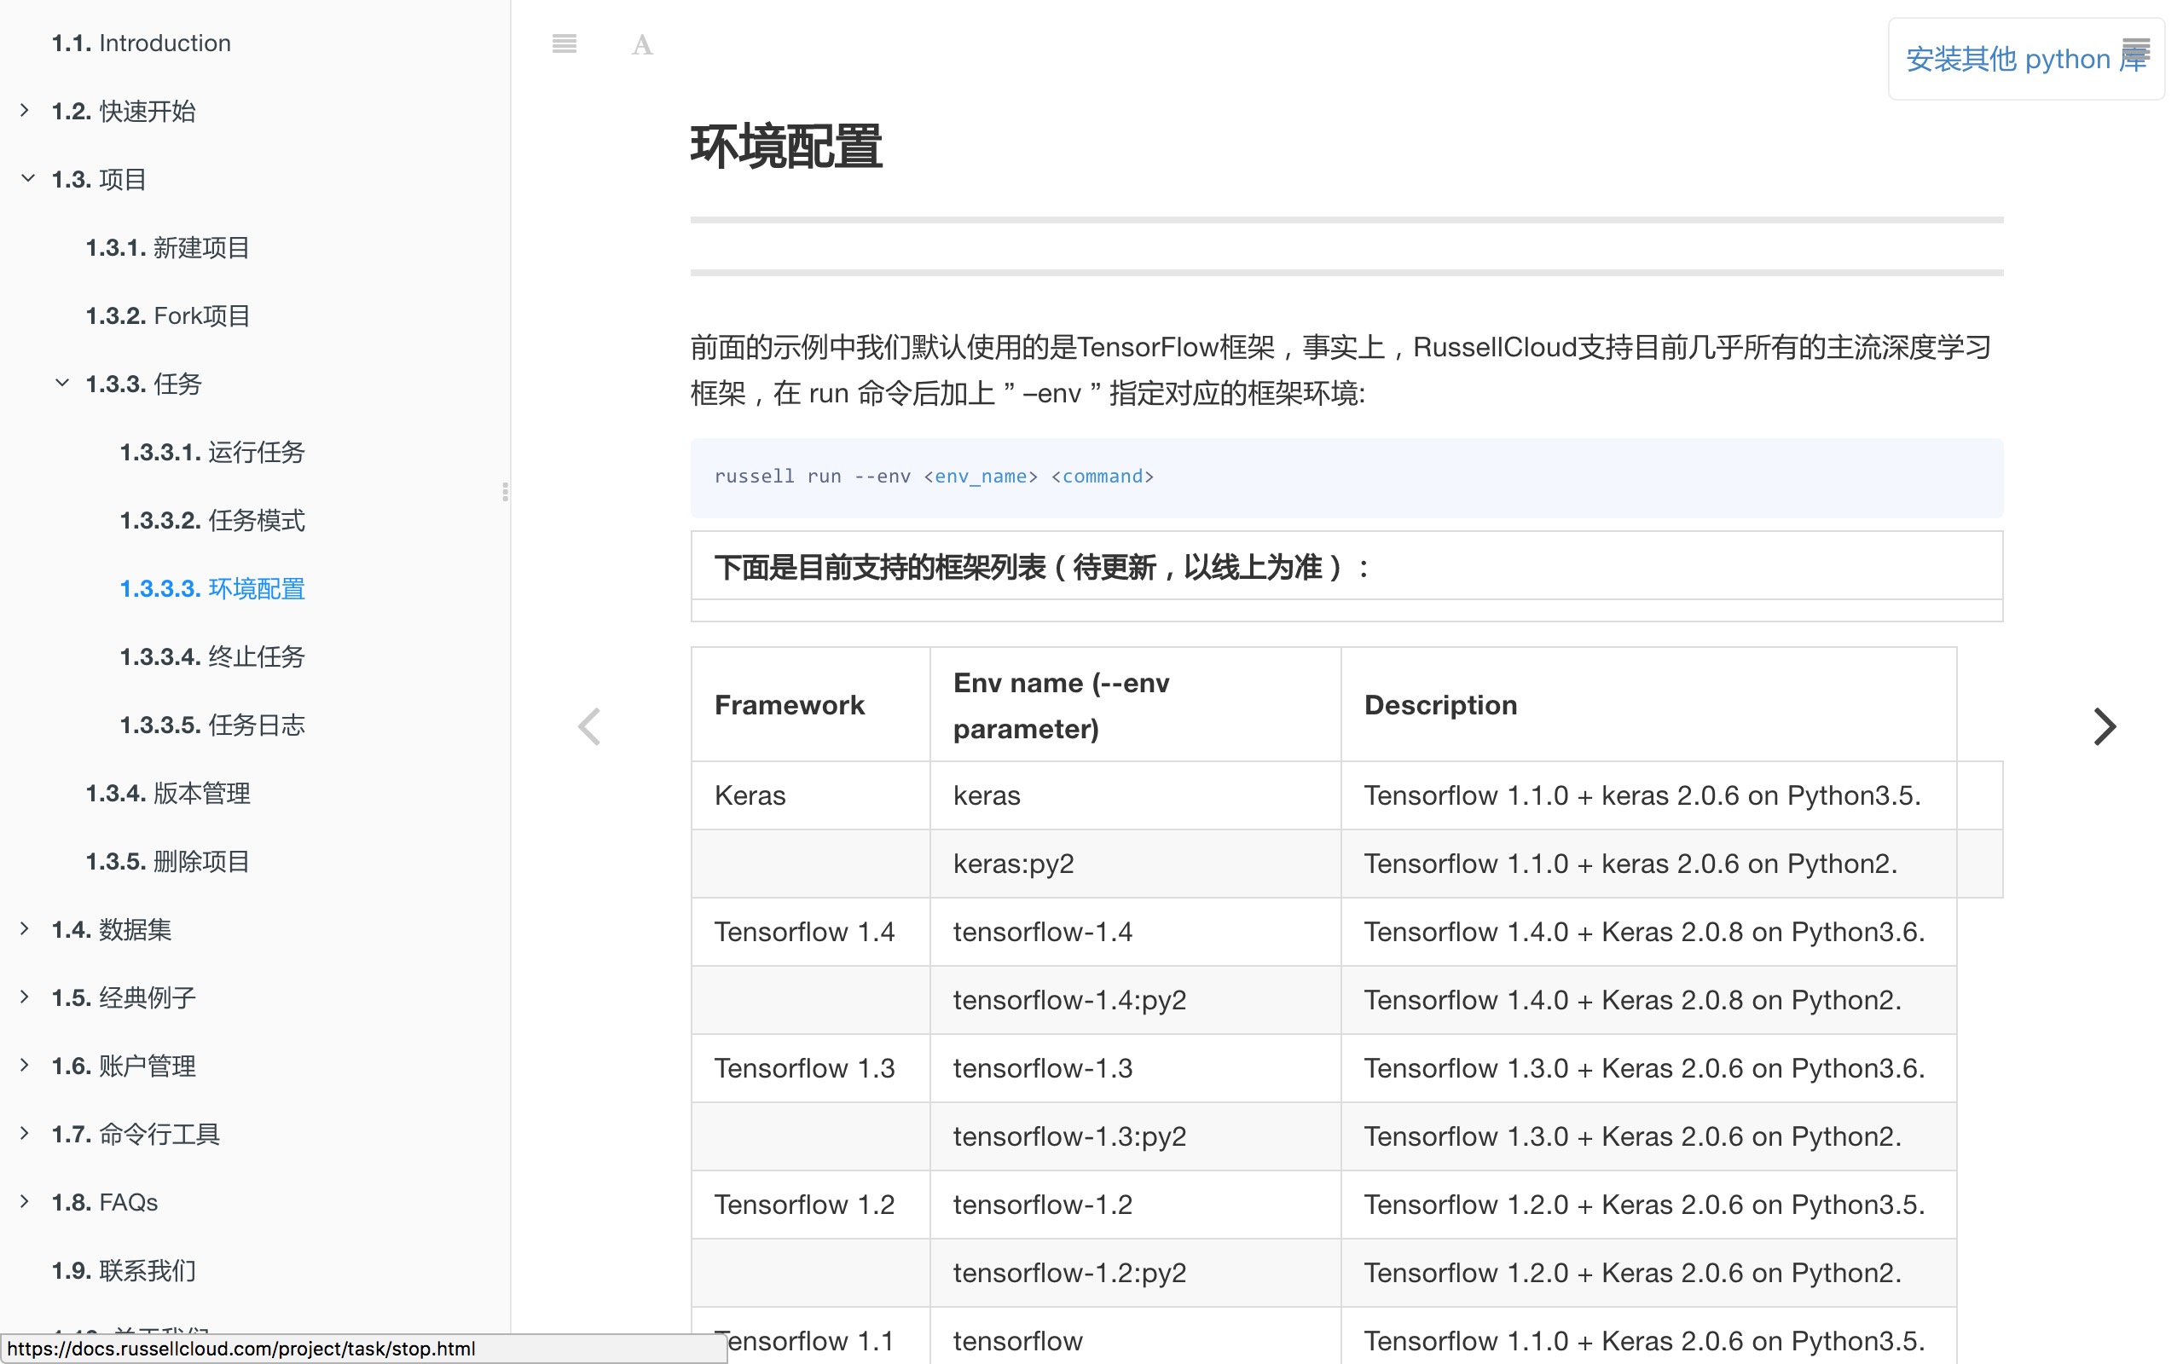Collapse the 1.3.3. 任务 section
Image resolution: width=2183 pixels, height=1364 pixels.
click(61, 383)
